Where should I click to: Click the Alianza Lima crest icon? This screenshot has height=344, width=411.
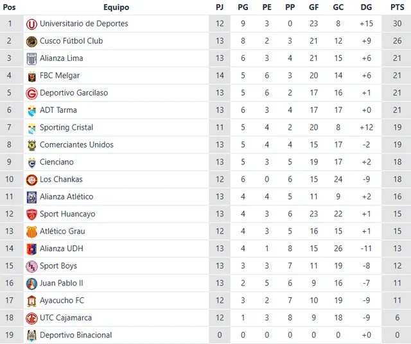click(x=31, y=58)
